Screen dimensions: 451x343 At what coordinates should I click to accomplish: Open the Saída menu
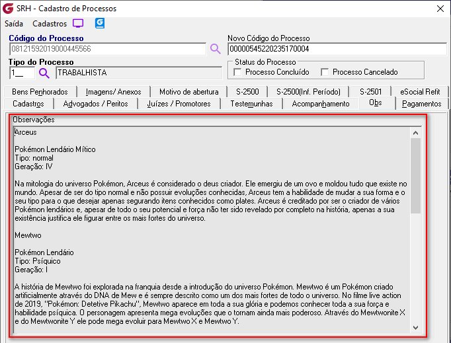coord(14,24)
